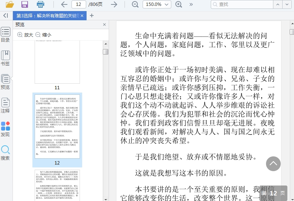Go to previous page with left arrow
Screen dimensions: 294x201
coord(64,4)
